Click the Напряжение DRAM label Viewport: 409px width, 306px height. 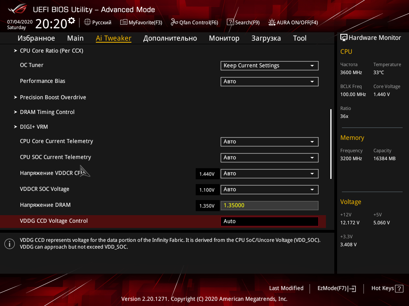click(45, 205)
